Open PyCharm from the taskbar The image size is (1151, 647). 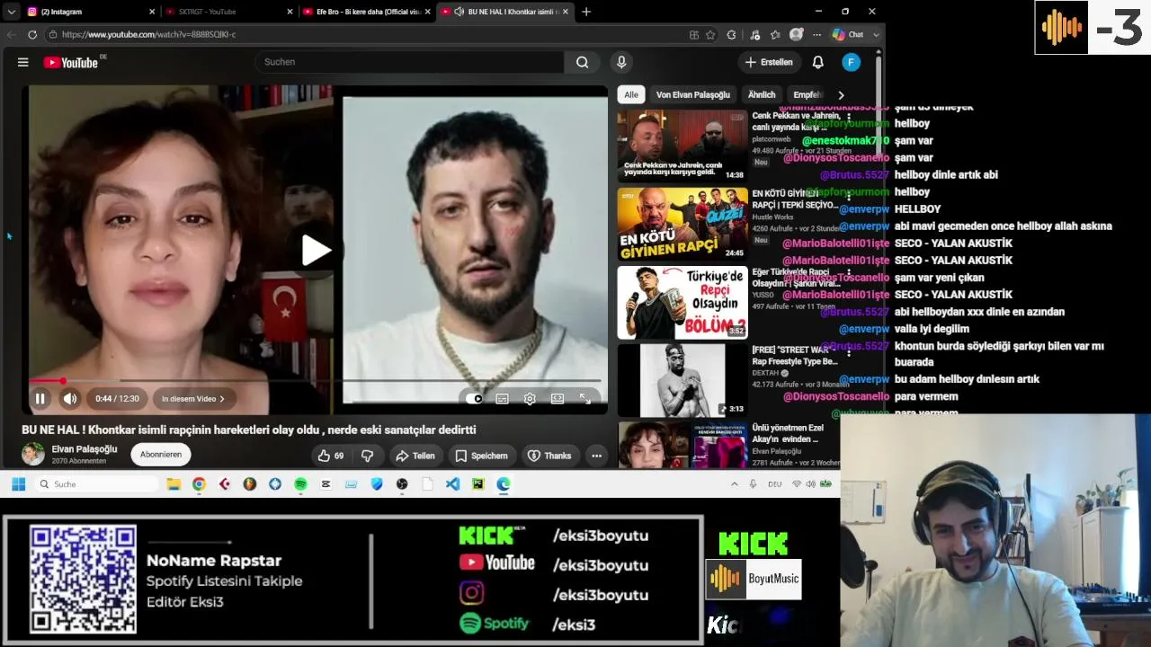click(x=477, y=484)
